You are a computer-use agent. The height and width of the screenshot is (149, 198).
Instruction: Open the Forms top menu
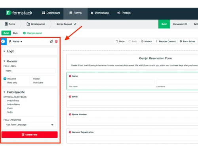(x=76, y=13)
